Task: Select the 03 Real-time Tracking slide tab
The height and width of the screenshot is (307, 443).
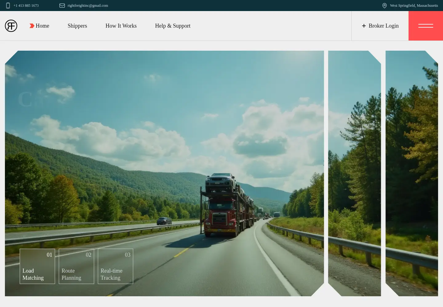Action: click(115, 266)
